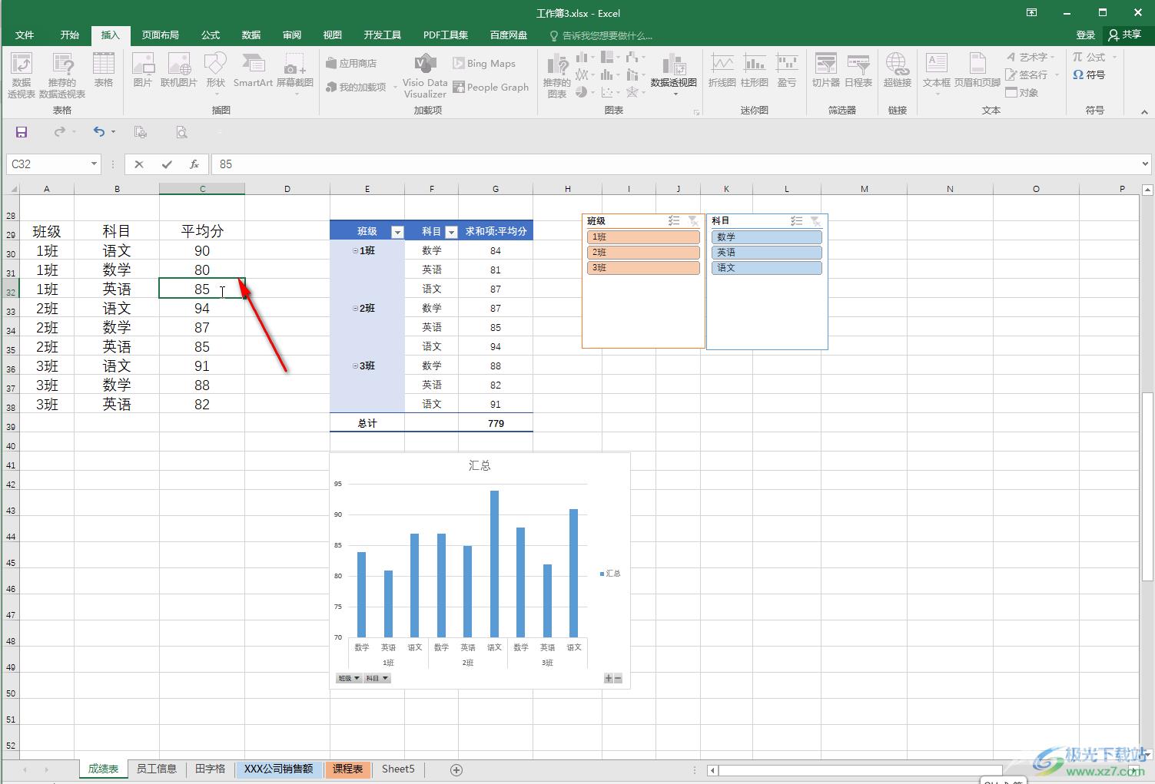Insert Online Pictures (联机图片)
This screenshot has height=784, width=1155.
179,71
